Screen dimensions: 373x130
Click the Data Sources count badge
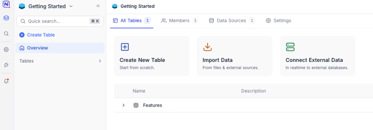(252, 21)
